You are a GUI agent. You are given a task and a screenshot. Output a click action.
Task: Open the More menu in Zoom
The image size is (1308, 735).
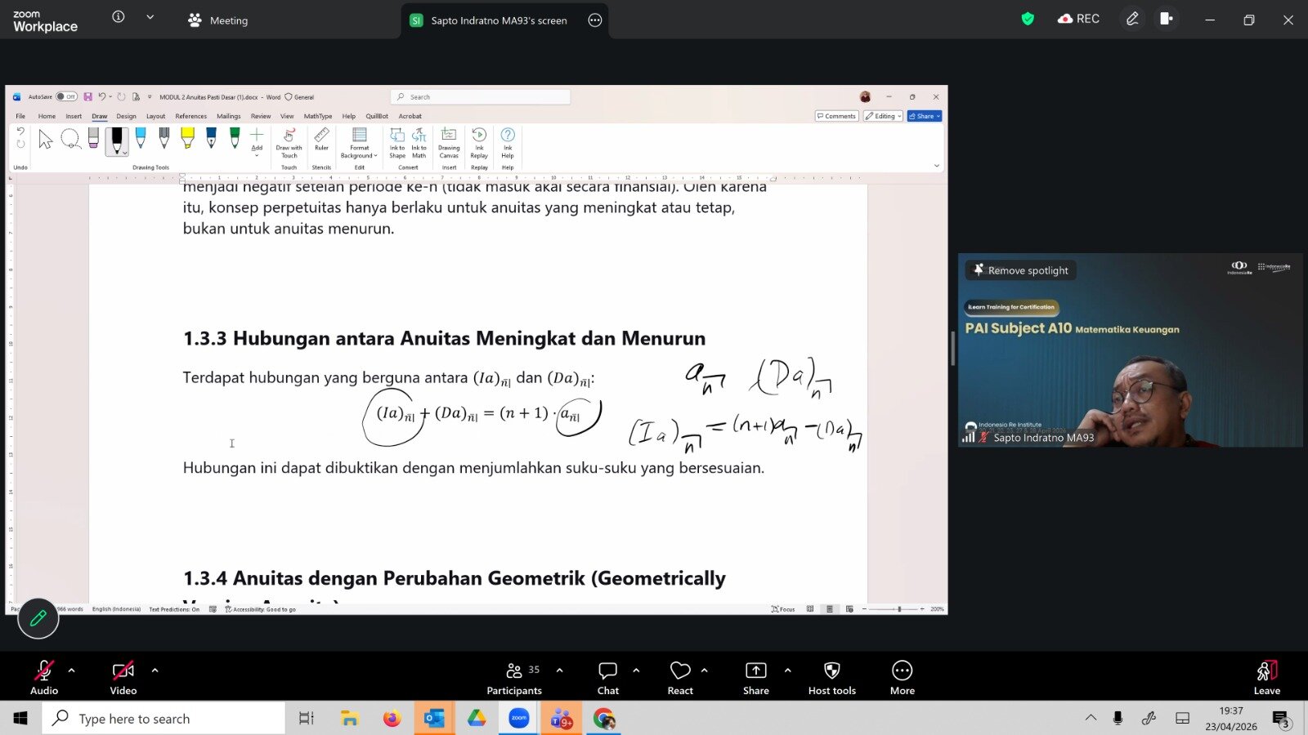click(903, 678)
